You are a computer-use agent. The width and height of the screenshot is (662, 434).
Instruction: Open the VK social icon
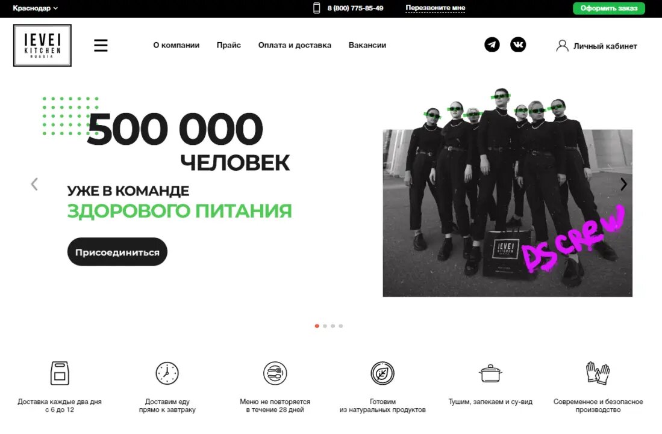tap(518, 44)
